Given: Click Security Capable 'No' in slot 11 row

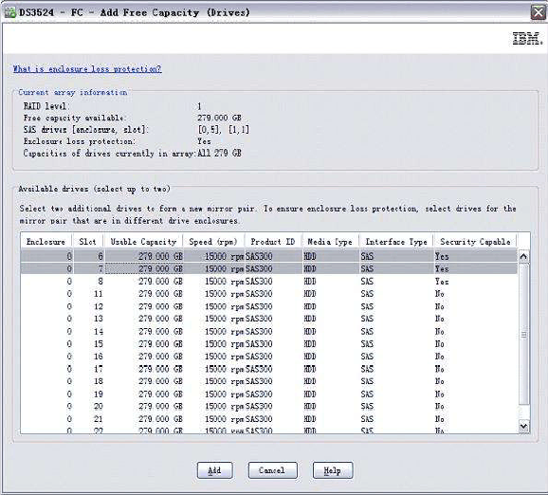Looking at the screenshot, I should pyautogui.click(x=439, y=294).
